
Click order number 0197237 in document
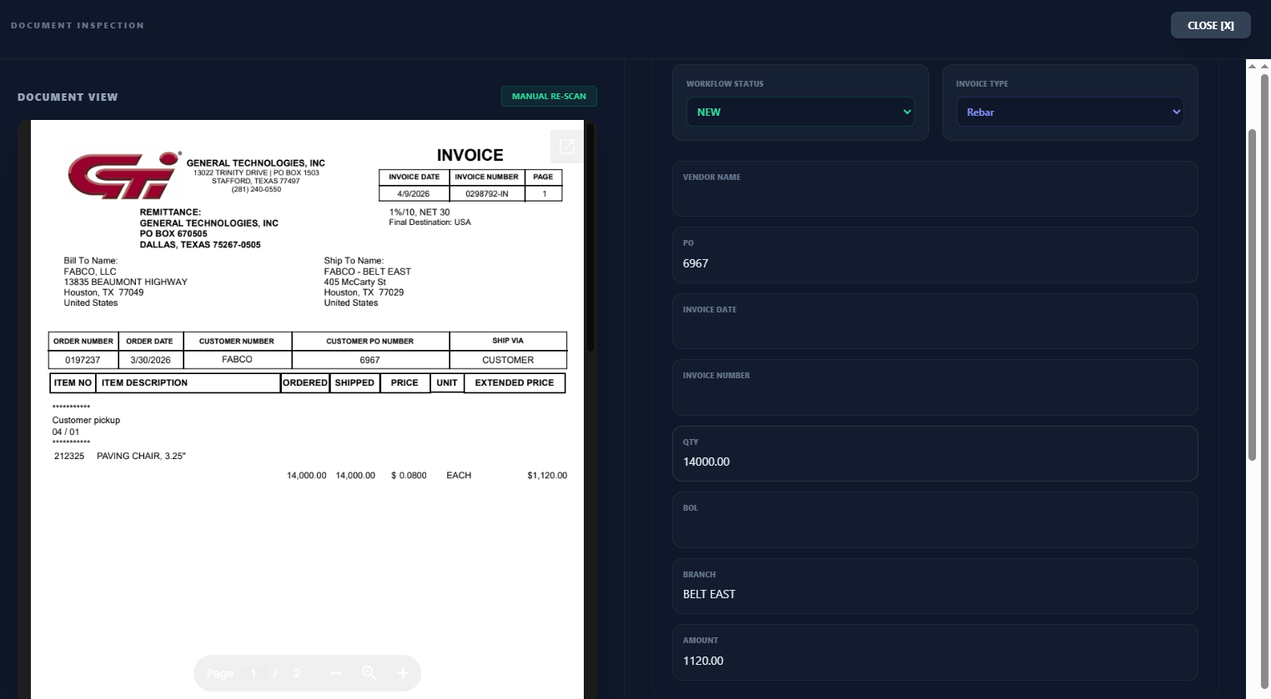[83, 360]
